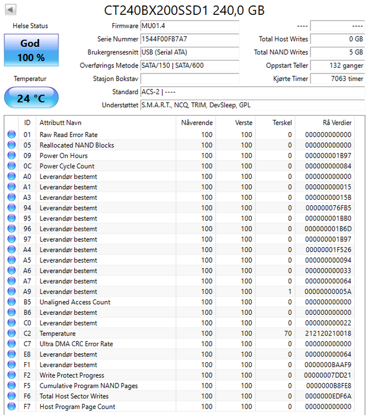Click the blue status icon for Power On Hours
Viewport: 368px width, 415px height.
coord(12,156)
